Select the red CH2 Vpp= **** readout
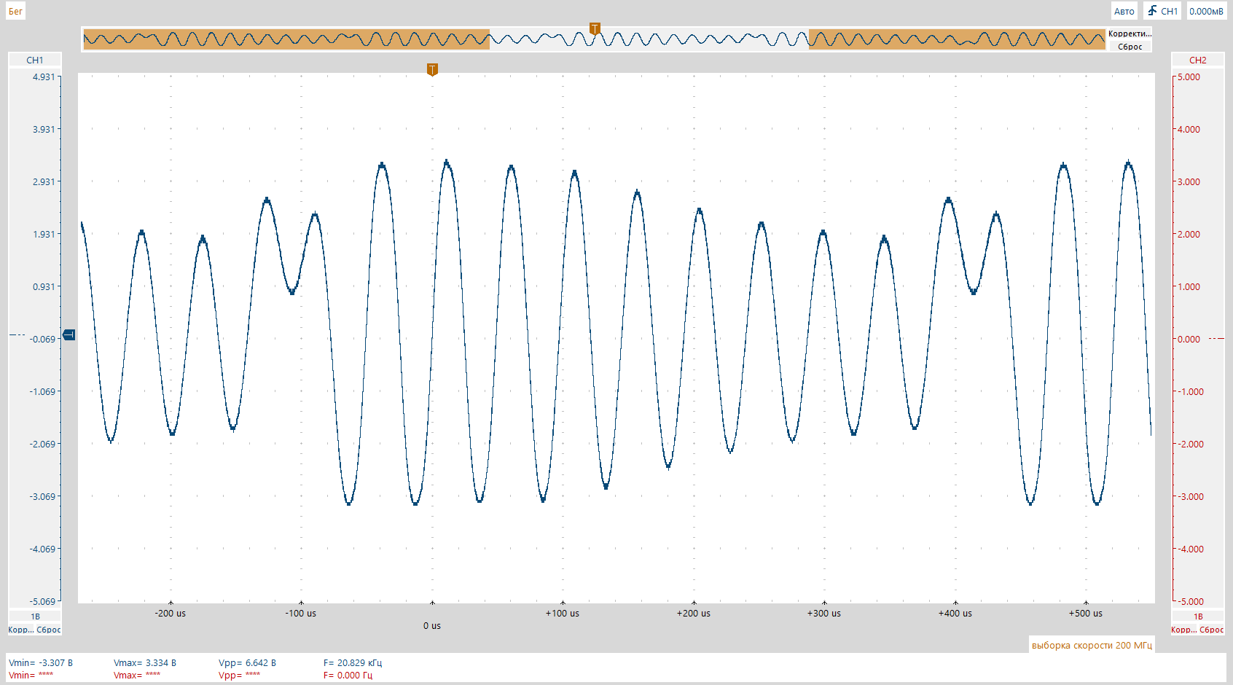 pos(239,675)
